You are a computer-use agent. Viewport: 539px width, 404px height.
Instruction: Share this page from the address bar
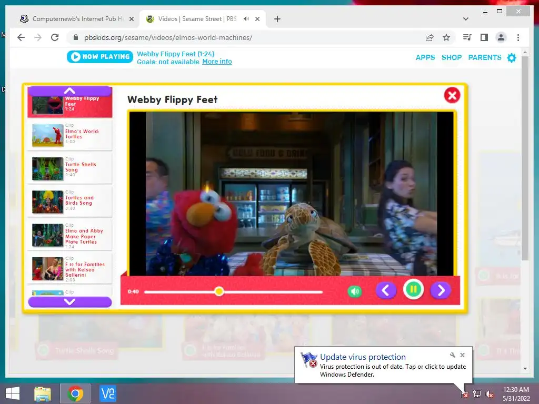pos(430,37)
